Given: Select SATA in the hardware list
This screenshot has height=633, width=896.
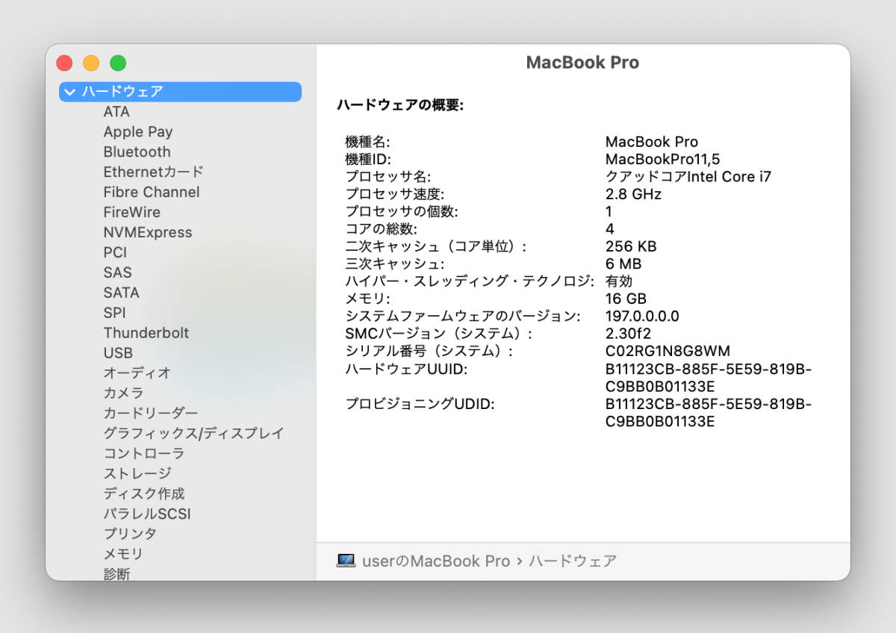Looking at the screenshot, I should (x=121, y=293).
